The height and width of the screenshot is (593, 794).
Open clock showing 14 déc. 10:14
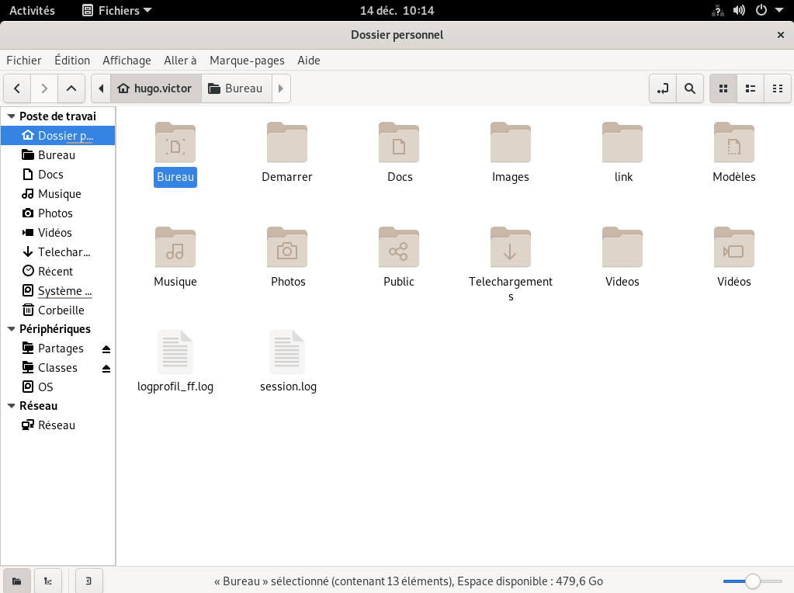(x=397, y=11)
